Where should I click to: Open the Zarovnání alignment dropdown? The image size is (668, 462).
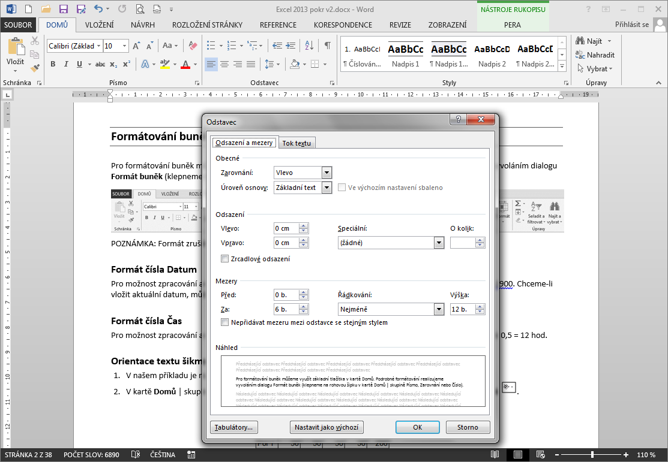[326, 173]
